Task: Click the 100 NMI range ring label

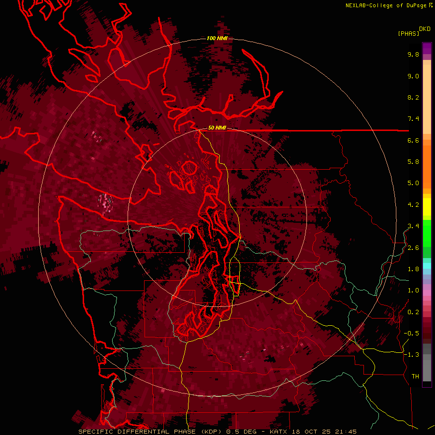Action: [217, 38]
